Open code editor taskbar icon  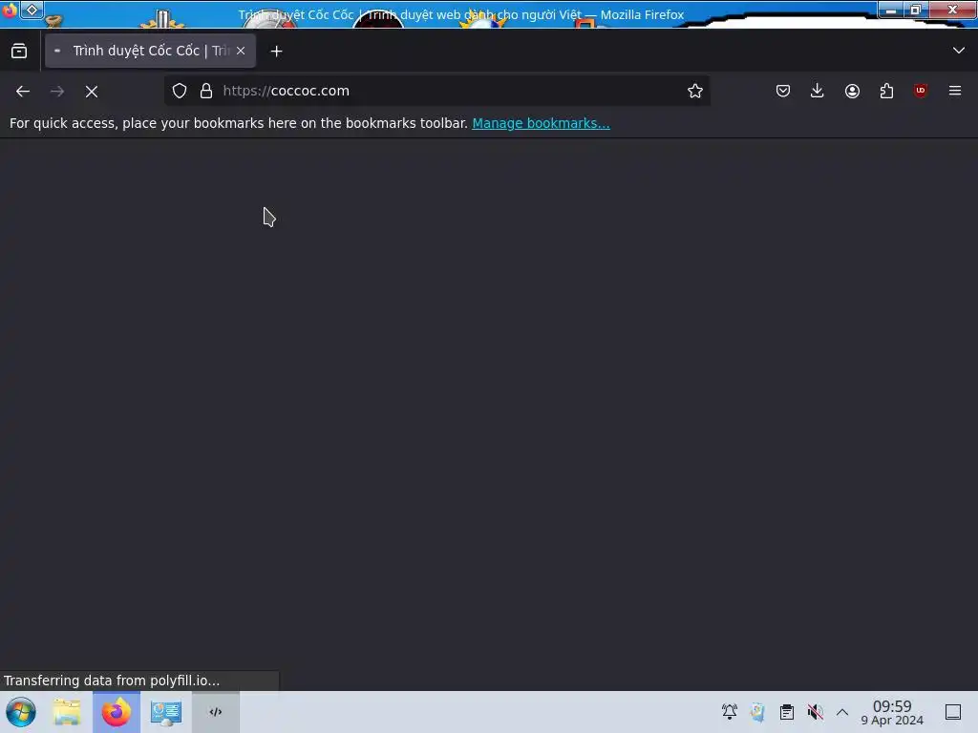pyautogui.click(x=216, y=712)
